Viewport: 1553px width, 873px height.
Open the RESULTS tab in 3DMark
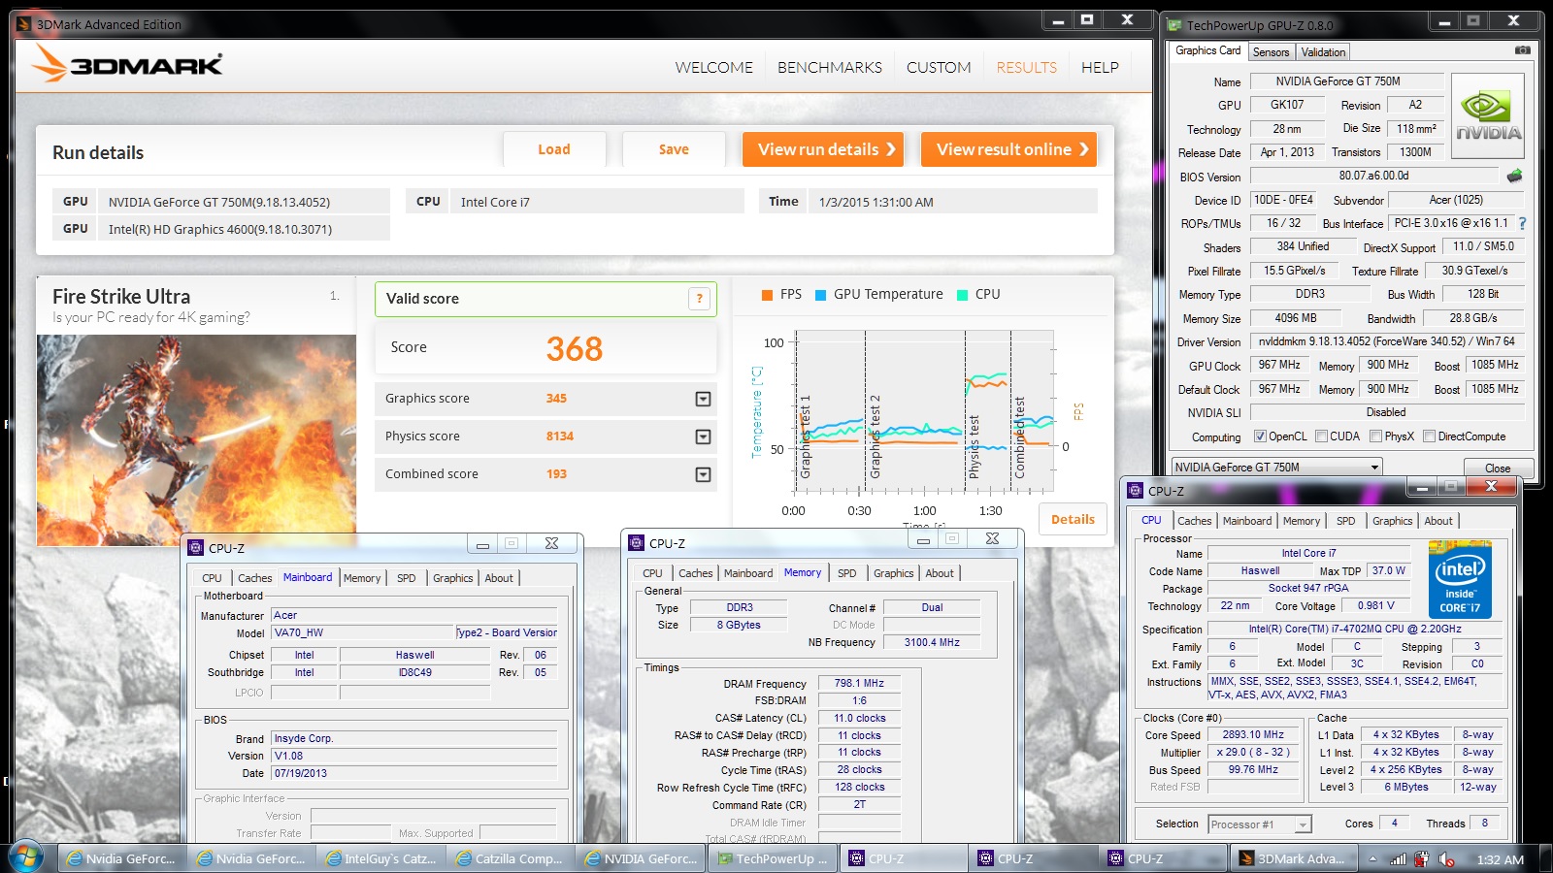(1026, 67)
